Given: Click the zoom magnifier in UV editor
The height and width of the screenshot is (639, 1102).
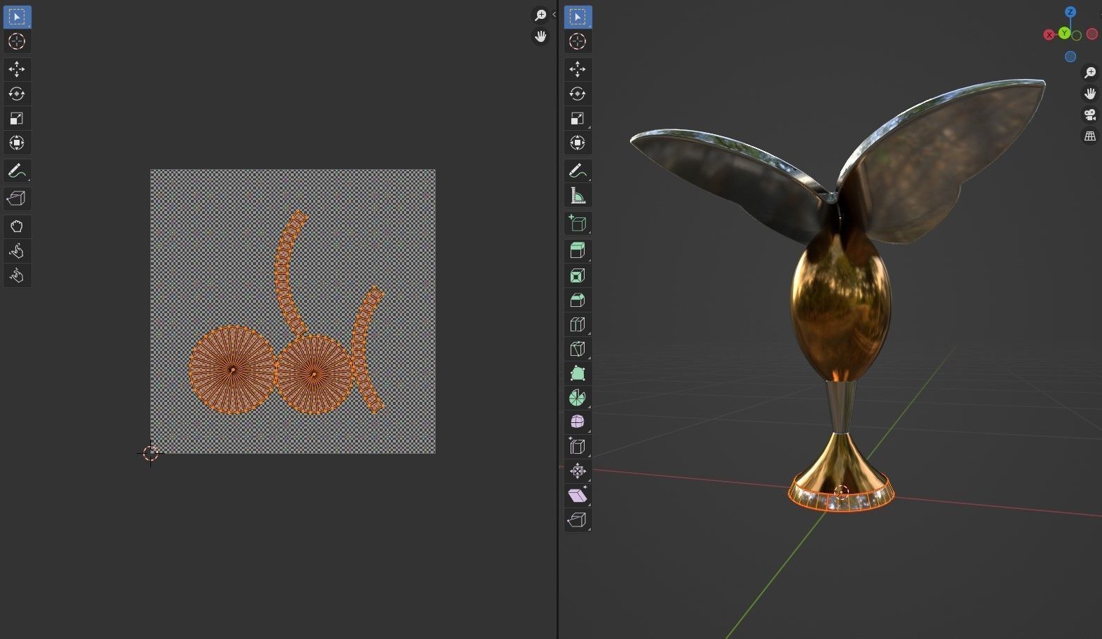Looking at the screenshot, I should (541, 15).
